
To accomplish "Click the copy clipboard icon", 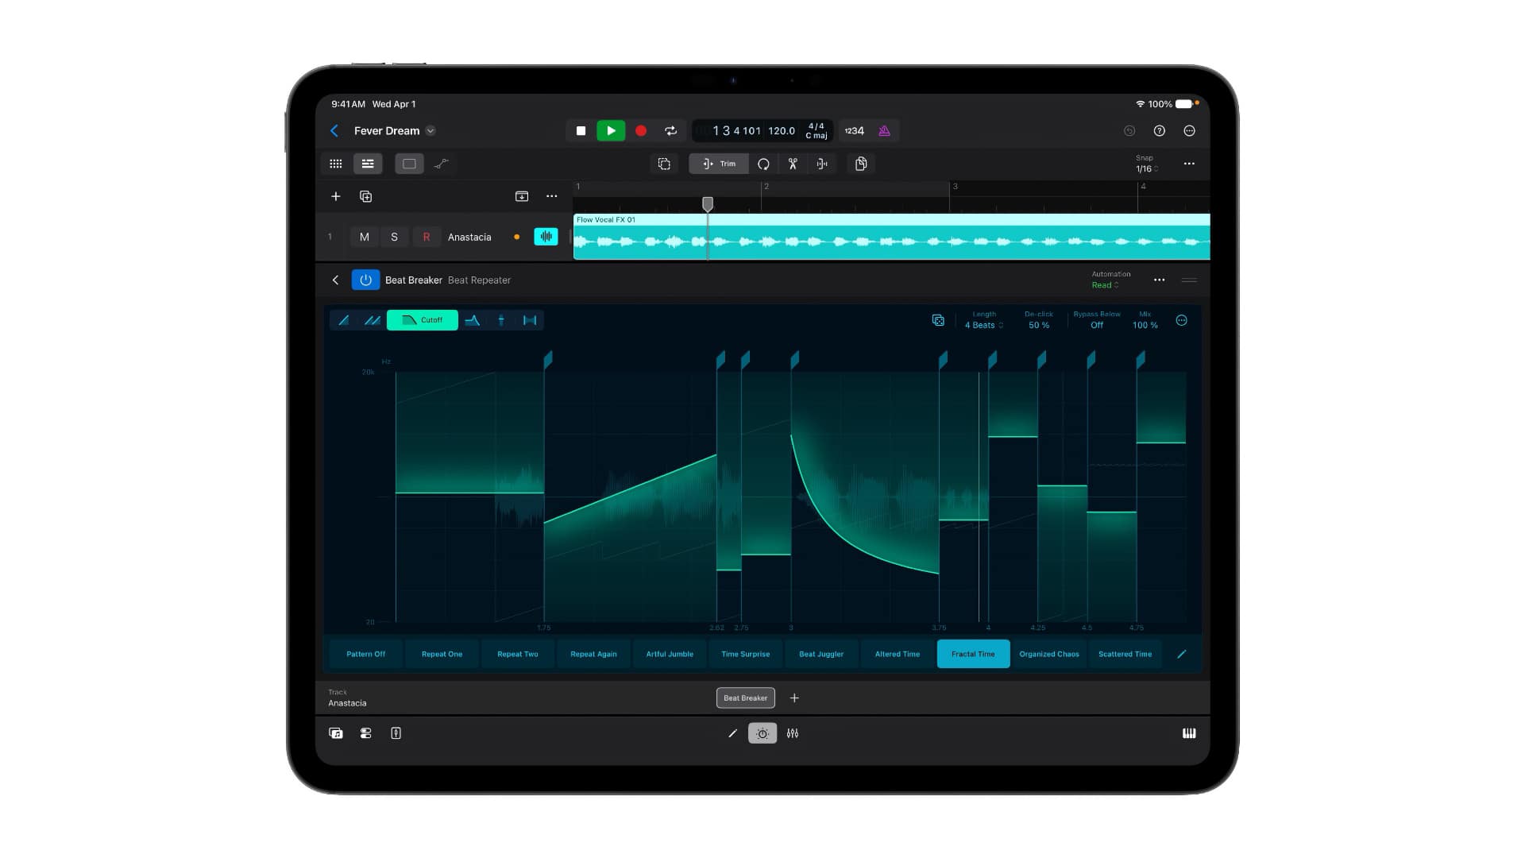I will (x=861, y=164).
